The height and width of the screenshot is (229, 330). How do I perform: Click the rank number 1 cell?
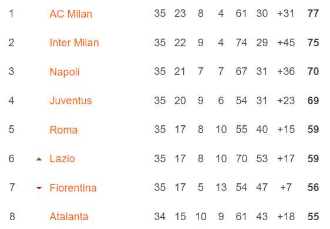tap(11, 13)
